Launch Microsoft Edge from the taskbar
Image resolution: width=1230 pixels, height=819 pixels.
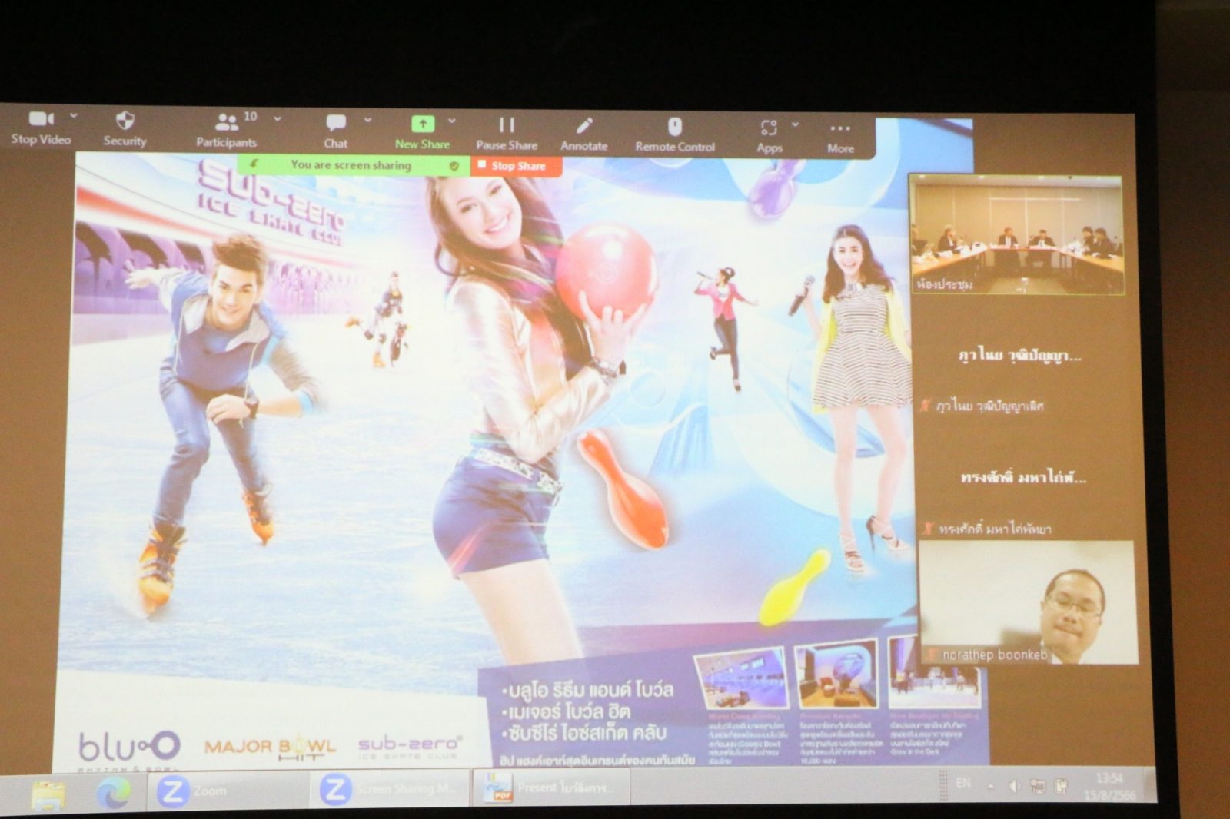click(x=114, y=793)
